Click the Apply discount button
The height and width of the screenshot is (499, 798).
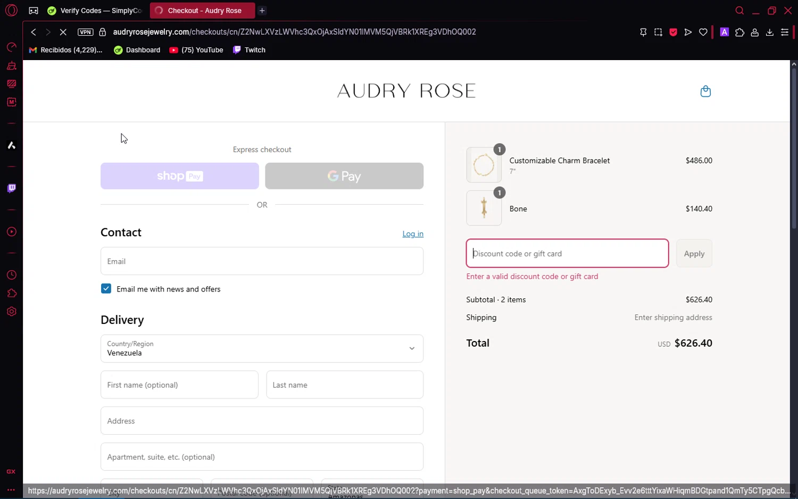[x=694, y=253]
